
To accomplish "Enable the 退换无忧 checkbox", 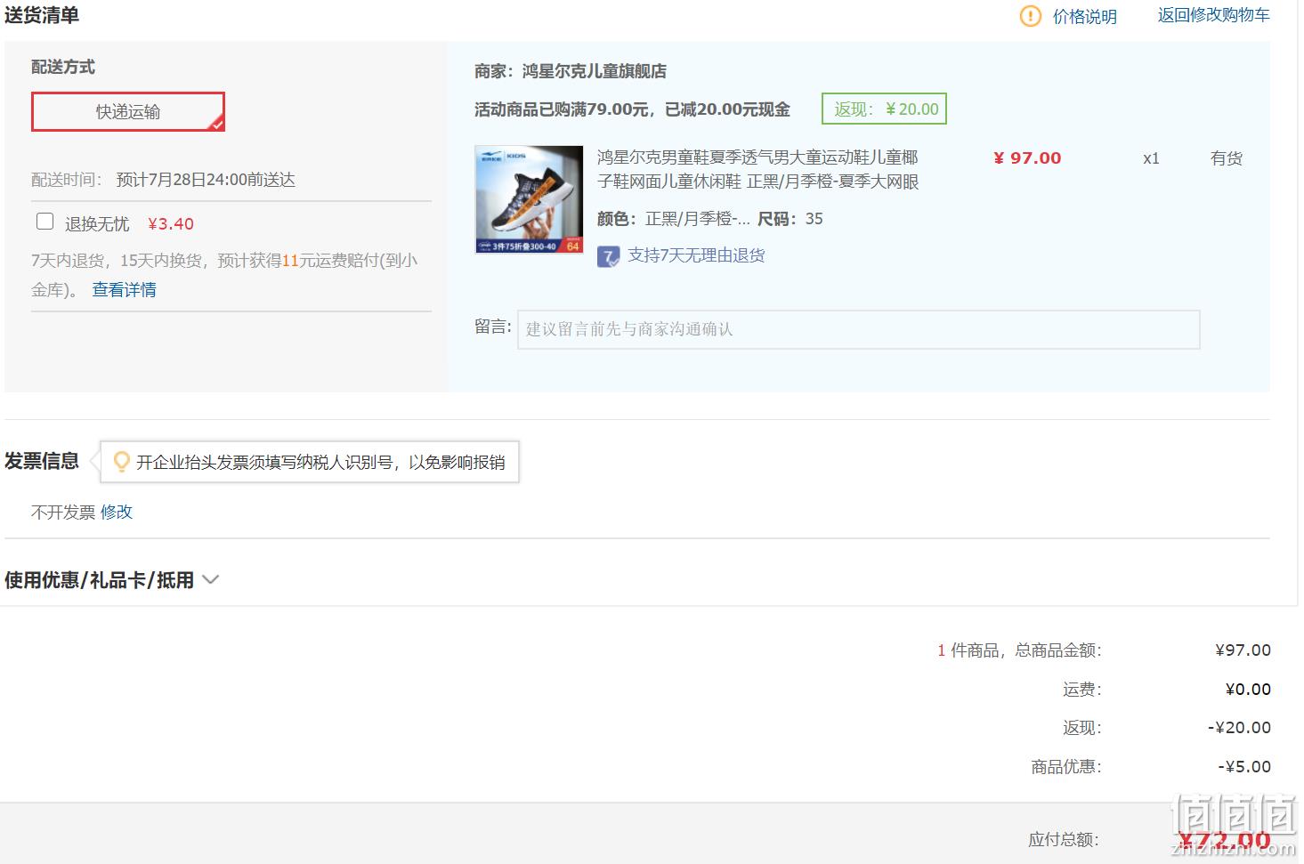I will pos(45,222).
